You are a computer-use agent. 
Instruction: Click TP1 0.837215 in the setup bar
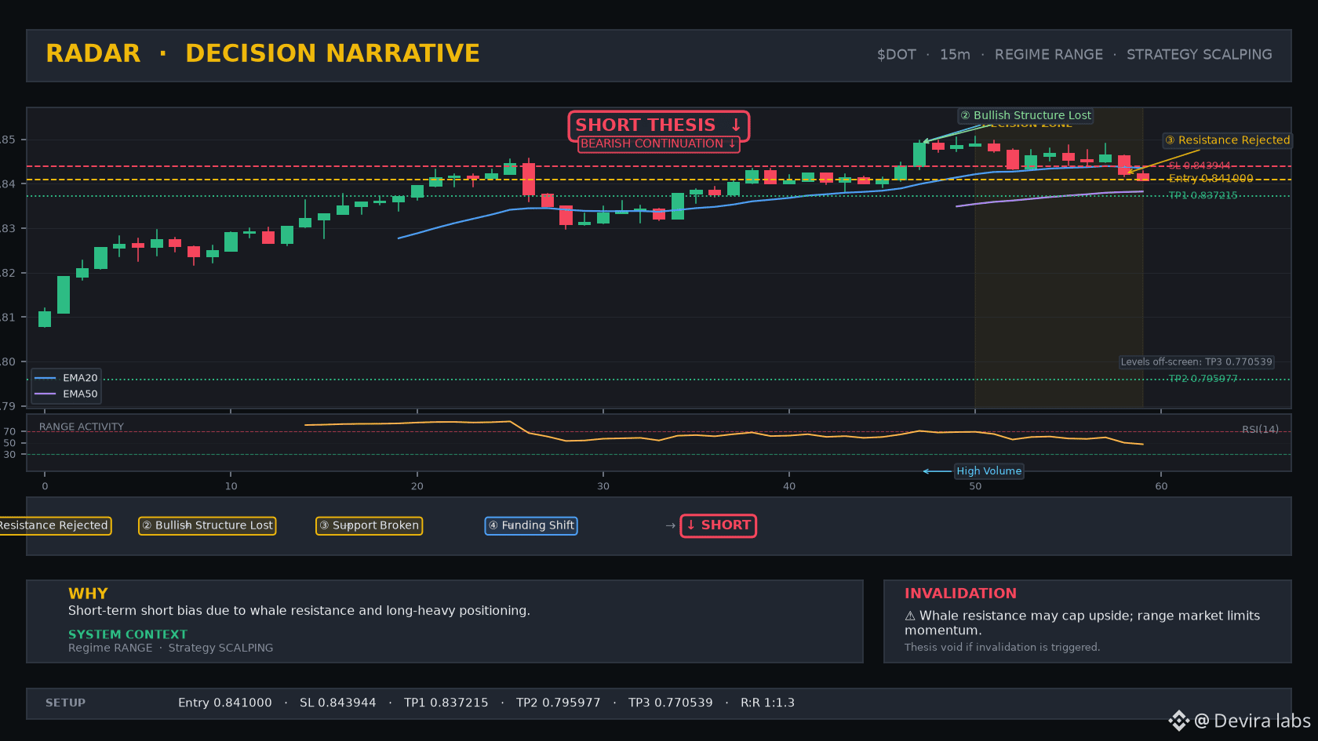(x=446, y=703)
